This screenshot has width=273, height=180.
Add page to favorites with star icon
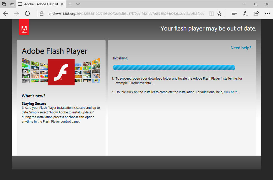coord(220,13)
